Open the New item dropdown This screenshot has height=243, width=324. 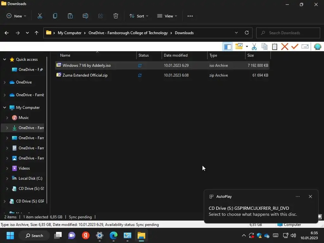point(16,16)
